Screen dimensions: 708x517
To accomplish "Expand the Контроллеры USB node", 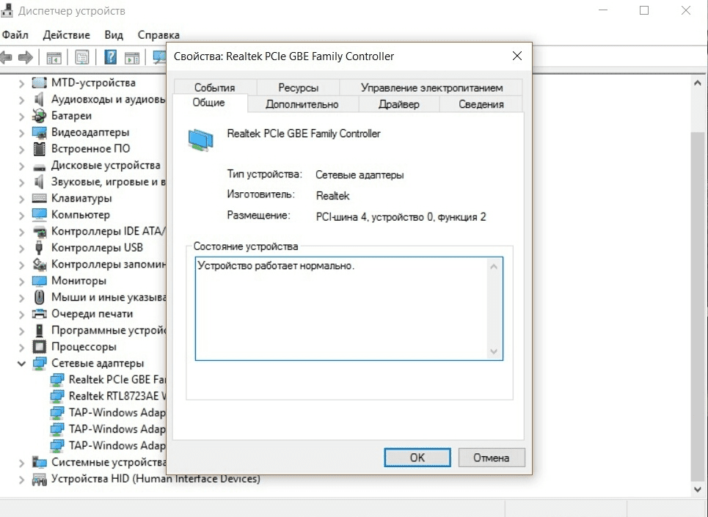I will click(x=22, y=248).
